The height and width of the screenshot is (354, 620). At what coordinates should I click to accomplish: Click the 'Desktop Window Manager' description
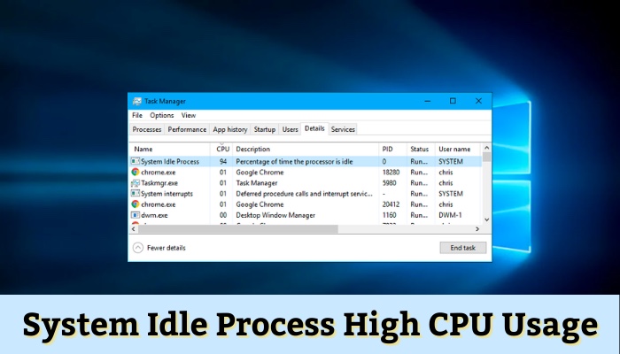point(275,215)
